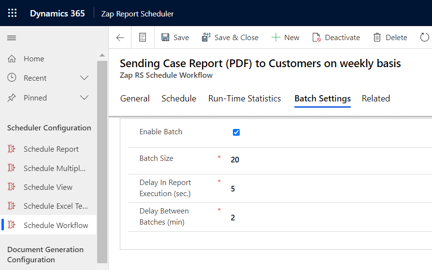Image resolution: width=432 pixels, height=270 pixels.
Task: Click the Schedule Report gear icon
Action: coord(11,149)
